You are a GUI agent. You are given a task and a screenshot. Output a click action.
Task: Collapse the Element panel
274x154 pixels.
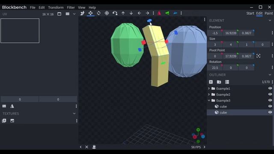click(x=270, y=21)
